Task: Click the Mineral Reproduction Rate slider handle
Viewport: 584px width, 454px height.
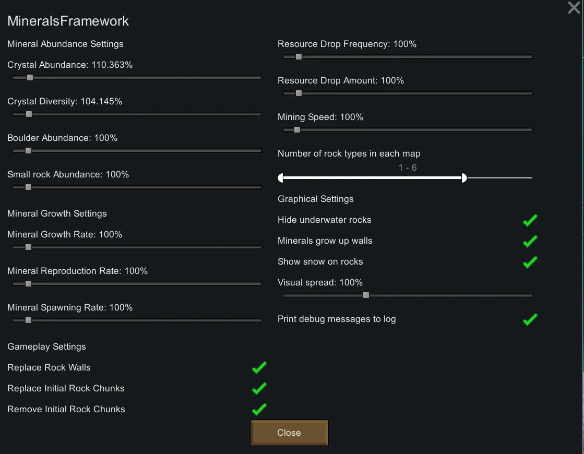Action: tap(28, 284)
